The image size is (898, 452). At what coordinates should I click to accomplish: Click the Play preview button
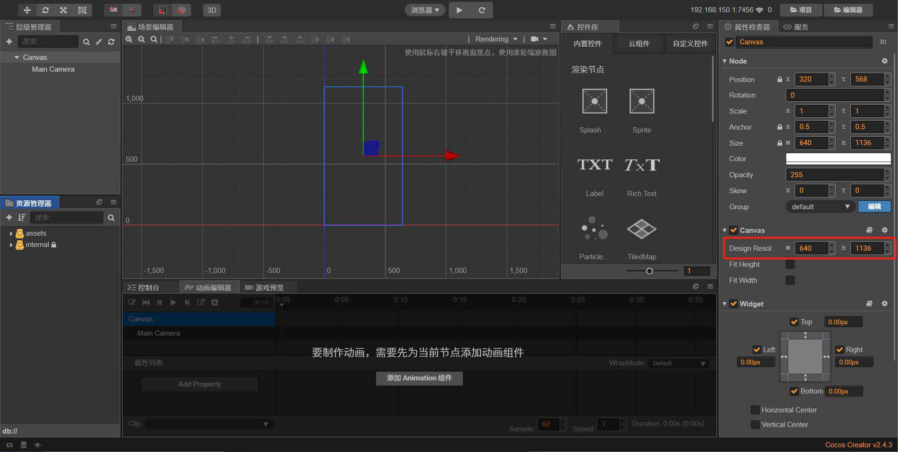coord(459,10)
